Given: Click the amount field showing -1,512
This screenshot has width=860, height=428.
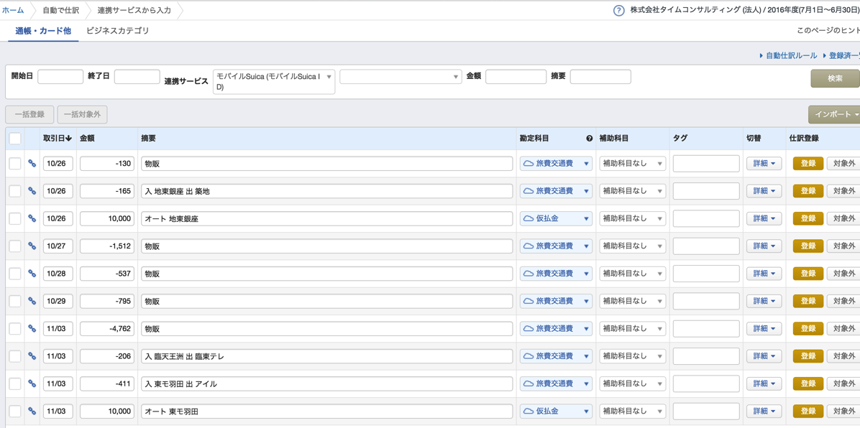Looking at the screenshot, I should tap(107, 246).
